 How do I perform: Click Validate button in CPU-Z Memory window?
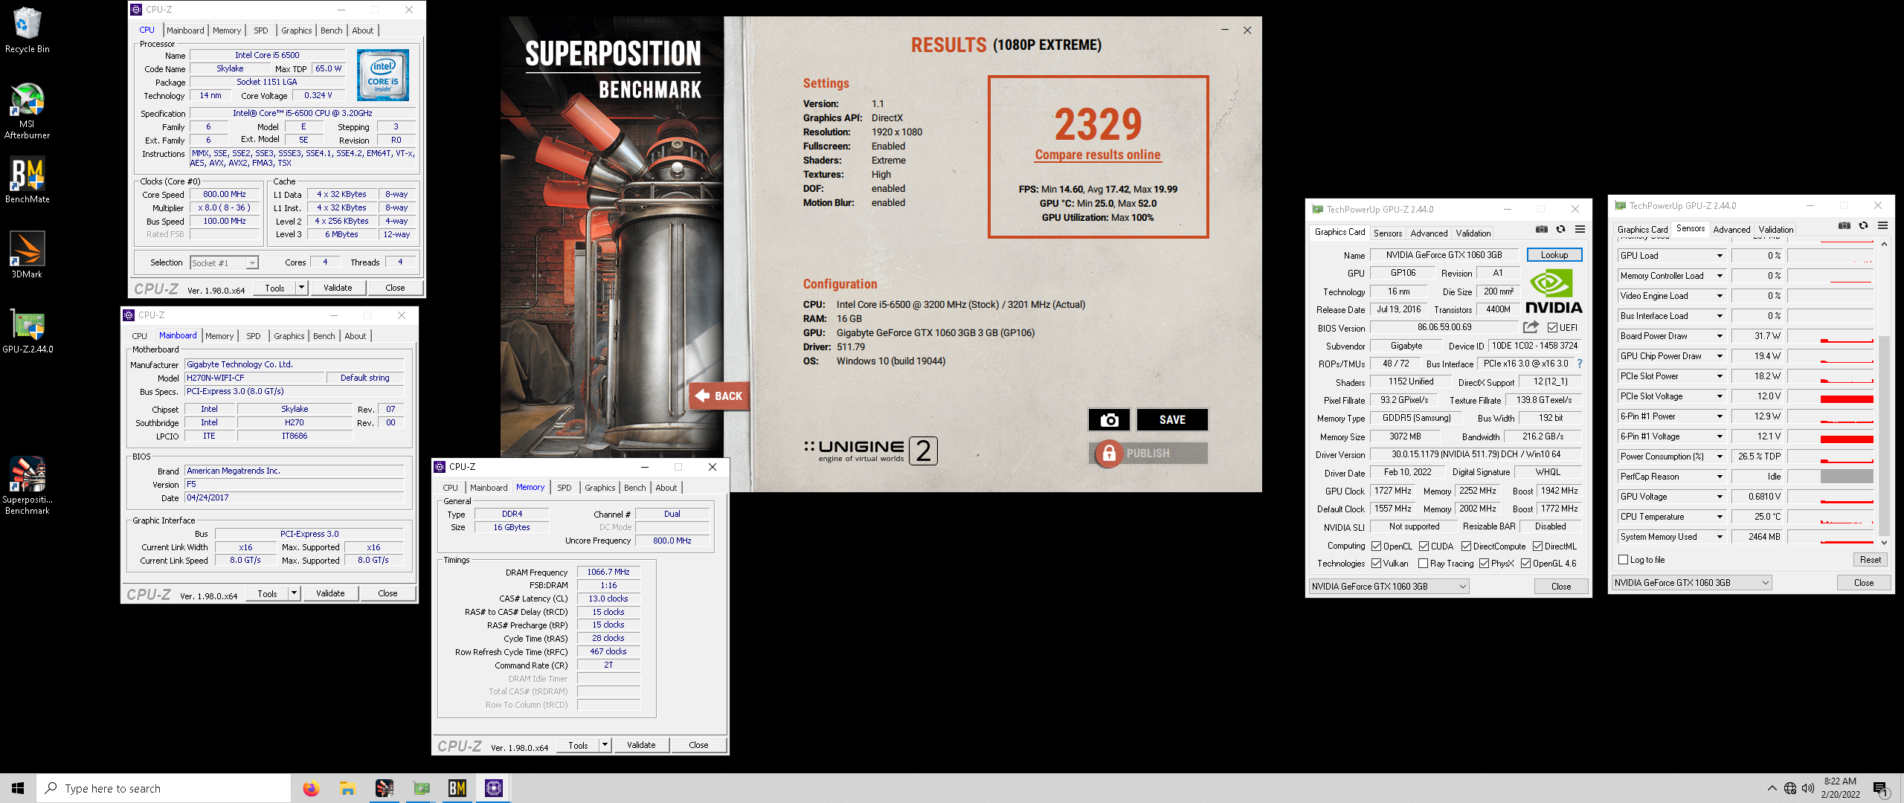click(641, 745)
